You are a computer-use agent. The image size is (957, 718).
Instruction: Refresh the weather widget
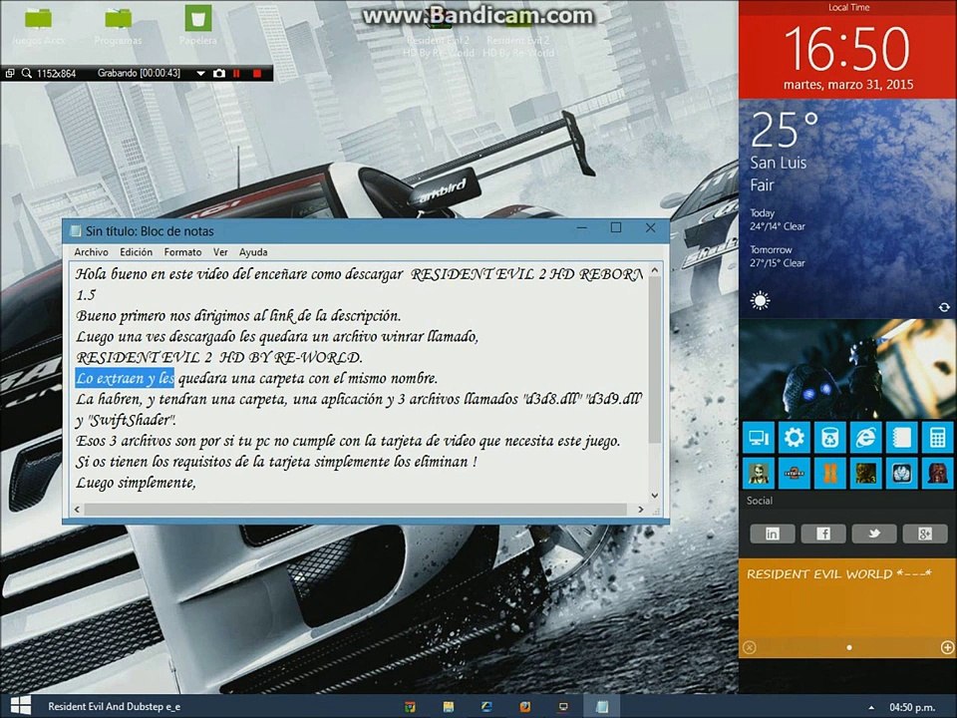pos(944,307)
